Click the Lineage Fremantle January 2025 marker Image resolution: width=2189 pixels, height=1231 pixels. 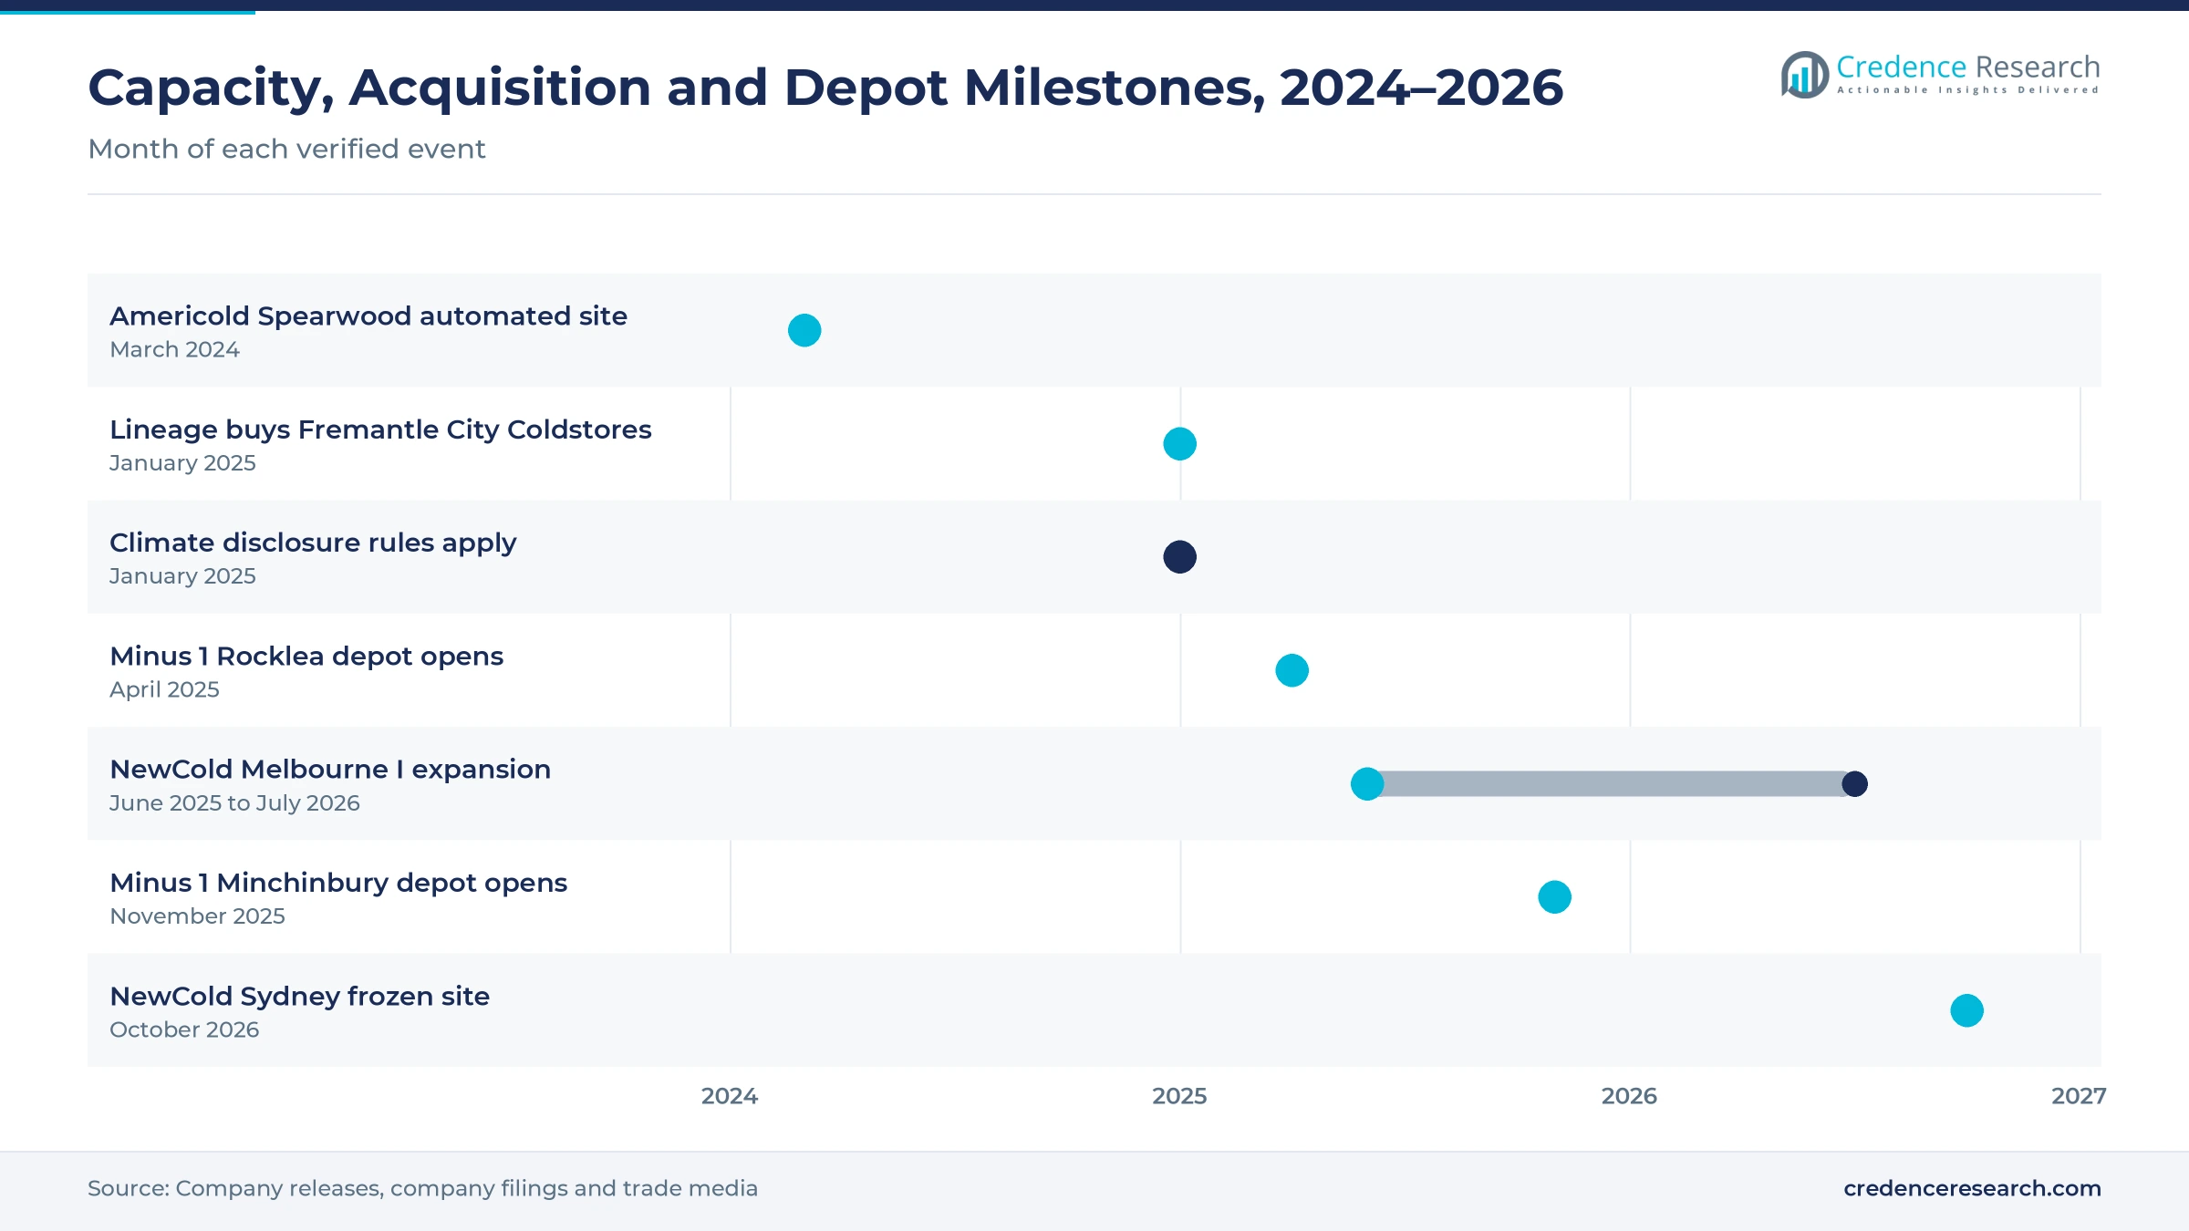click(x=1179, y=444)
